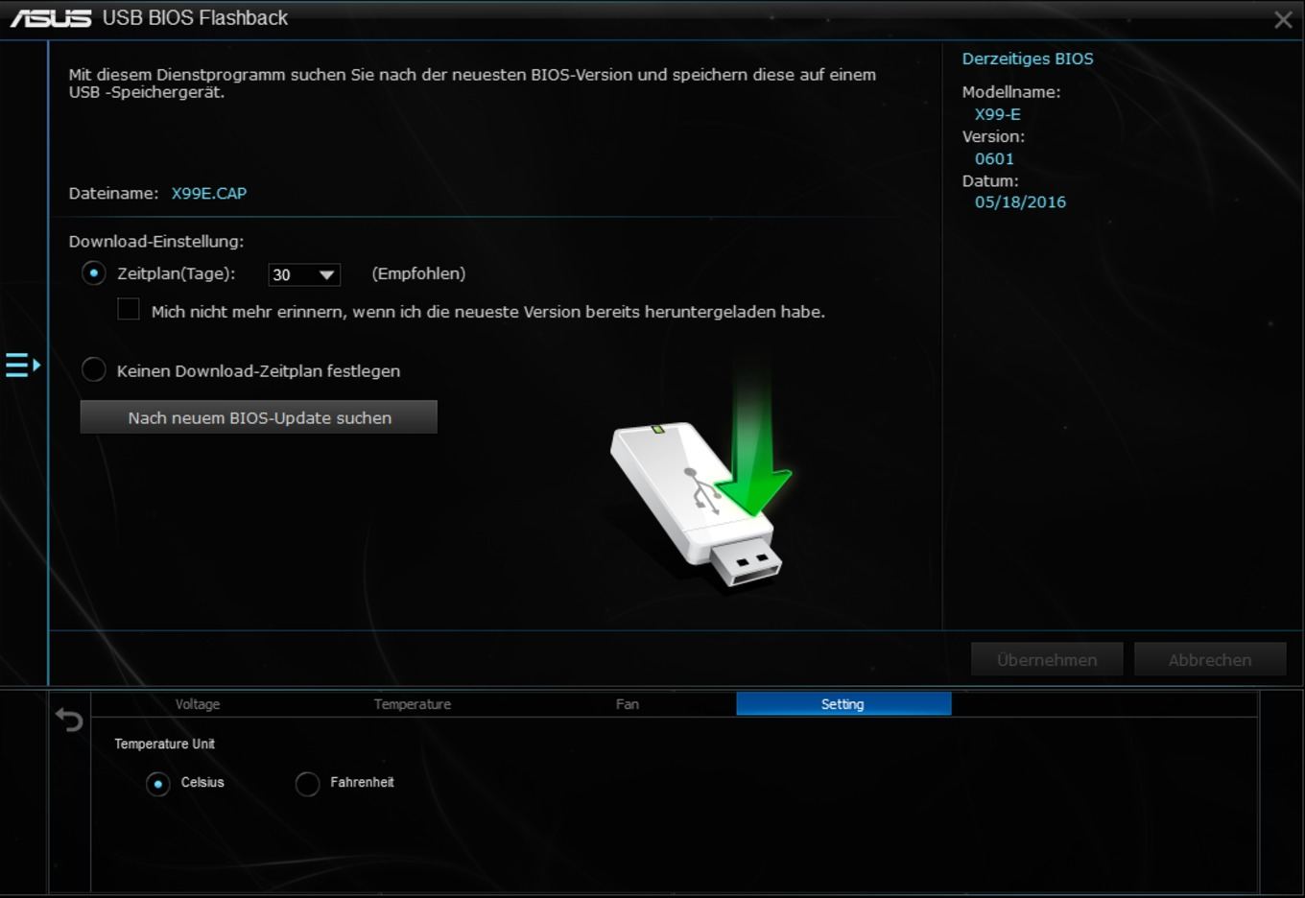The height and width of the screenshot is (898, 1305).
Task: Close the USB BIOS Flashback window
Action: (1283, 19)
